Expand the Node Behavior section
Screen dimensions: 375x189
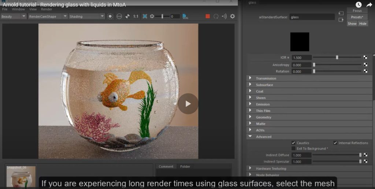(309, 175)
